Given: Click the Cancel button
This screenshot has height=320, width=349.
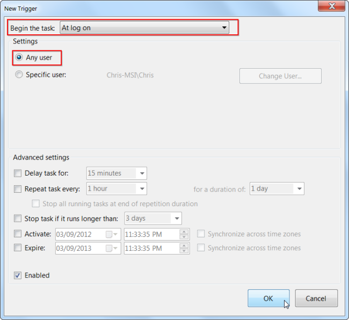Looking at the screenshot, I should [x=316, y=298].
